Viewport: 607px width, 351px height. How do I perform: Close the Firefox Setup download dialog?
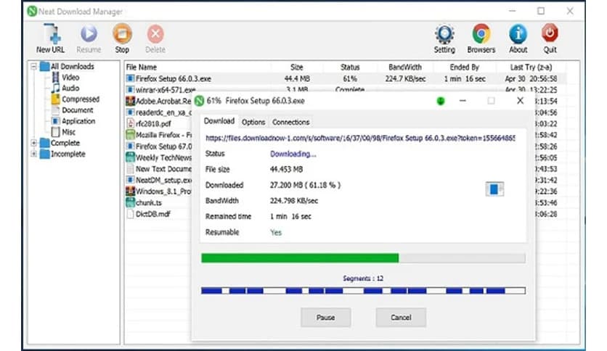pos(520,101)
